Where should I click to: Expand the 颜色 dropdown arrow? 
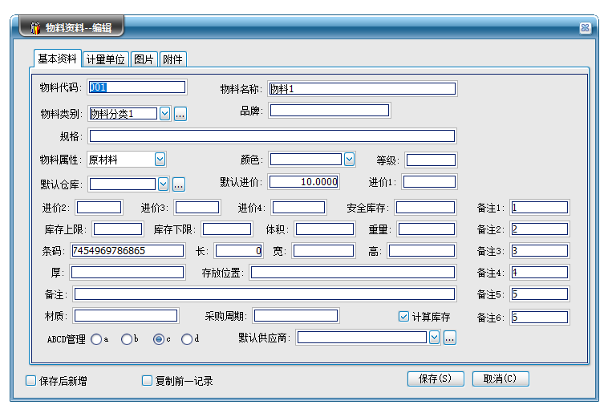tap(350, 159)
